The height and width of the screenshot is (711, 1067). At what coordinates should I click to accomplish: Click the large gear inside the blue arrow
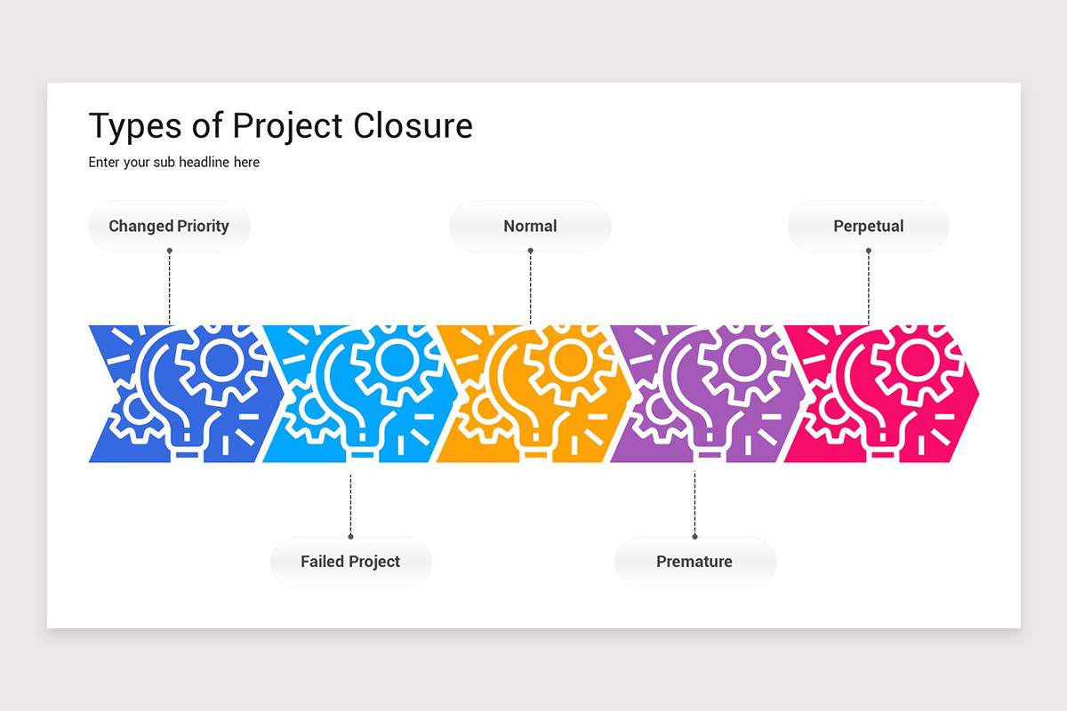click(221, 361)
